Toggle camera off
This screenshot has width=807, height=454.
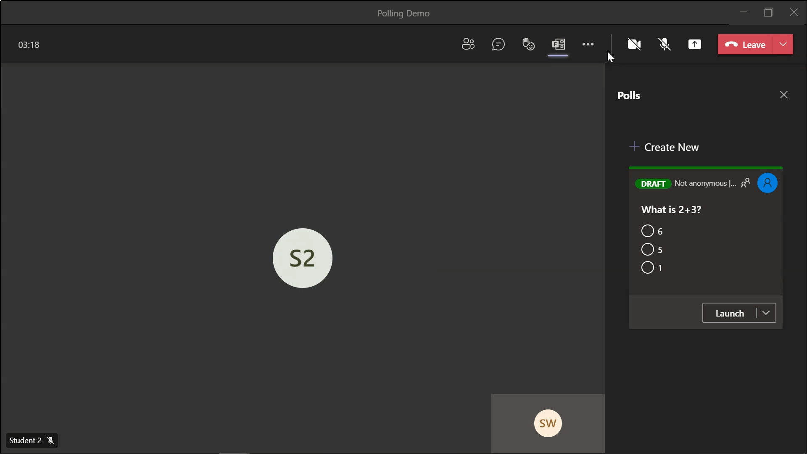tap(633, 44)
